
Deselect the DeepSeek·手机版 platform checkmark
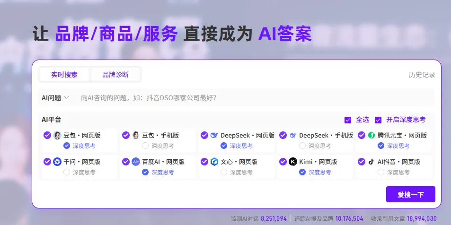click(x=283, y=135)
